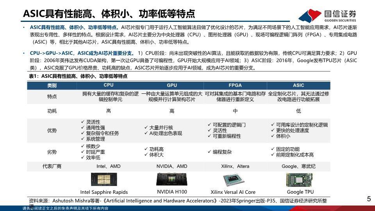
Task: Click the checkmark beside 大量并行核
Action: click(x=146, y=127)
